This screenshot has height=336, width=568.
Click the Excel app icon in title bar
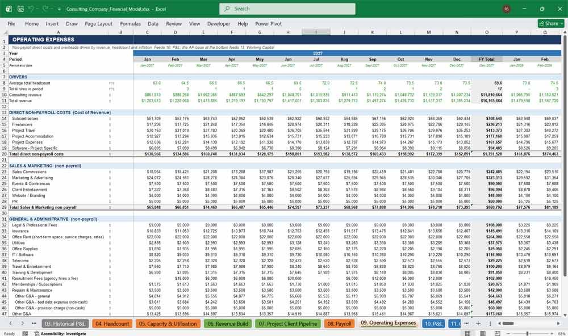pyautogui.click(x=9, y=9)
